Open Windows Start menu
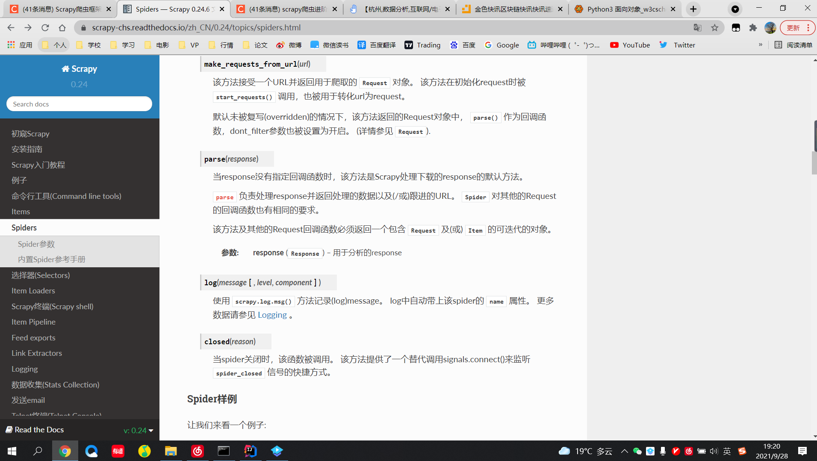This screenshot has width=817, height=461. (12, 451)
